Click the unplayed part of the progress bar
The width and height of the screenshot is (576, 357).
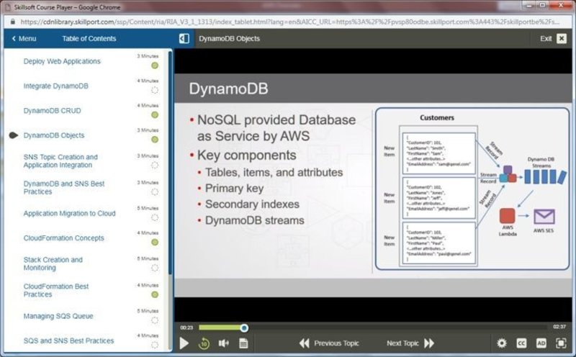pos(398,327)
